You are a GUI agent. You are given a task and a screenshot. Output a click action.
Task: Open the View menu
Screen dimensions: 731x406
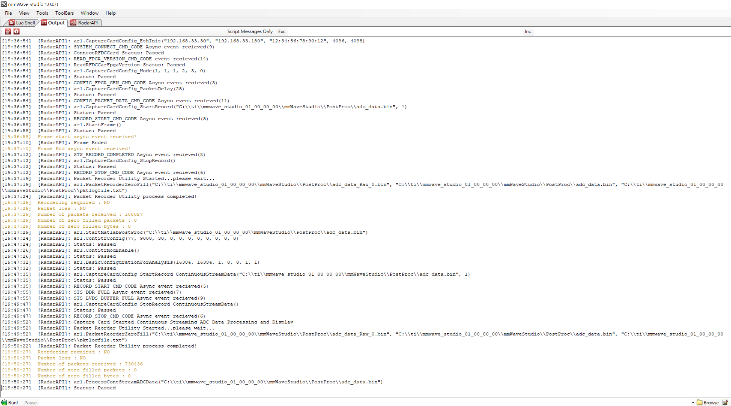click(x=24, y=13)
